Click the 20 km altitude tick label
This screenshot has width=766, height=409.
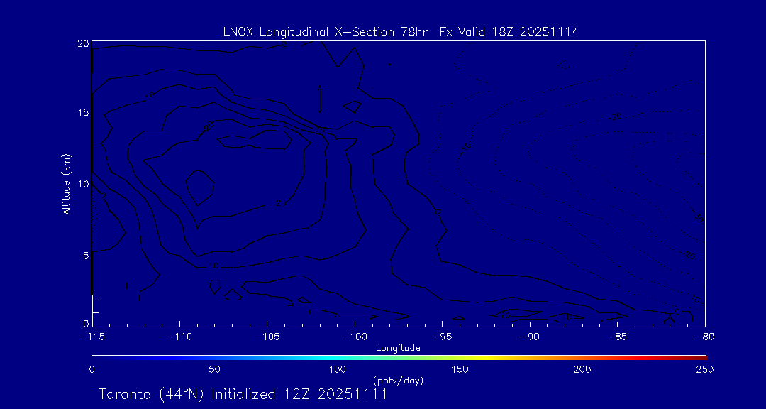tap(82, 43)
